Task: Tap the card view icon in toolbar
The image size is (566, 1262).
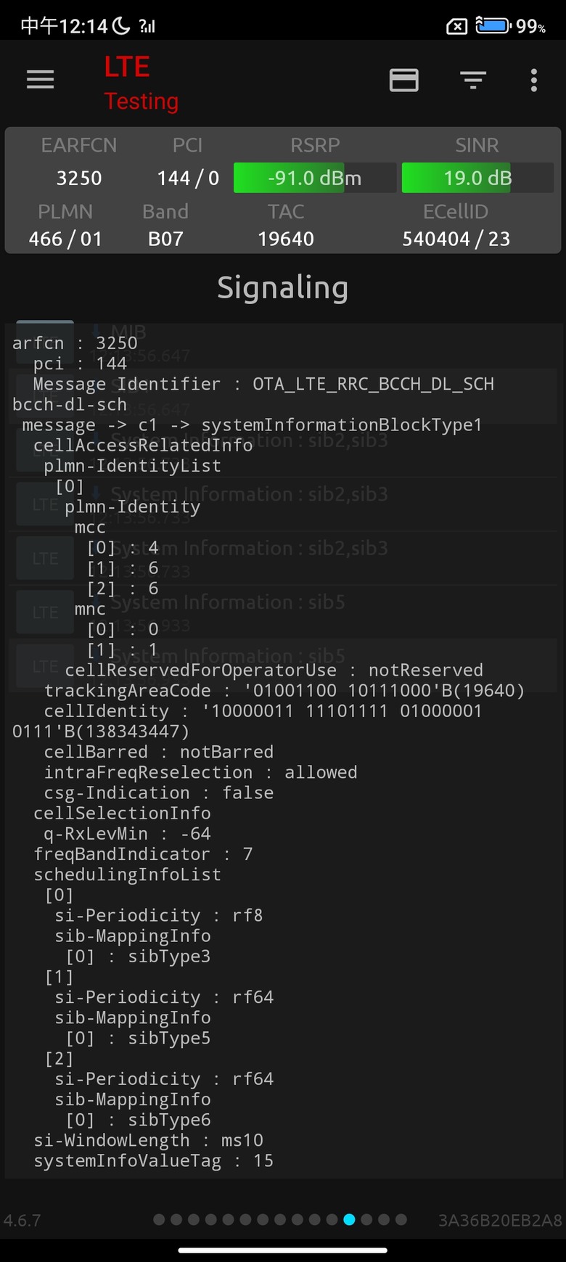Action: click(x=404, y=80)
